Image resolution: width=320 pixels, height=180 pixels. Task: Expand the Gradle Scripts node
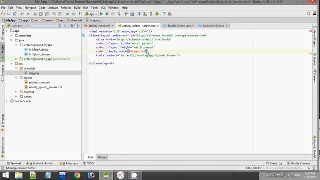(x=7, y=101)
